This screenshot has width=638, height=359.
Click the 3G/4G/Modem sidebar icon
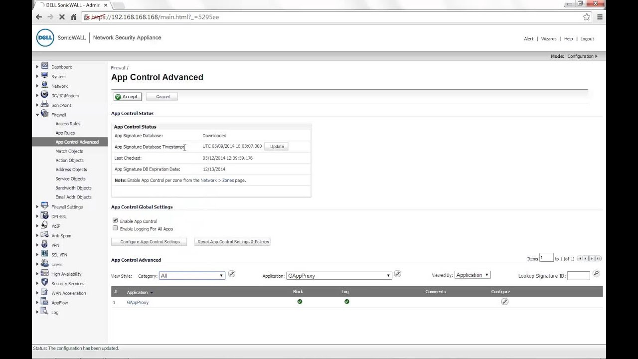[x=45, y=95]
